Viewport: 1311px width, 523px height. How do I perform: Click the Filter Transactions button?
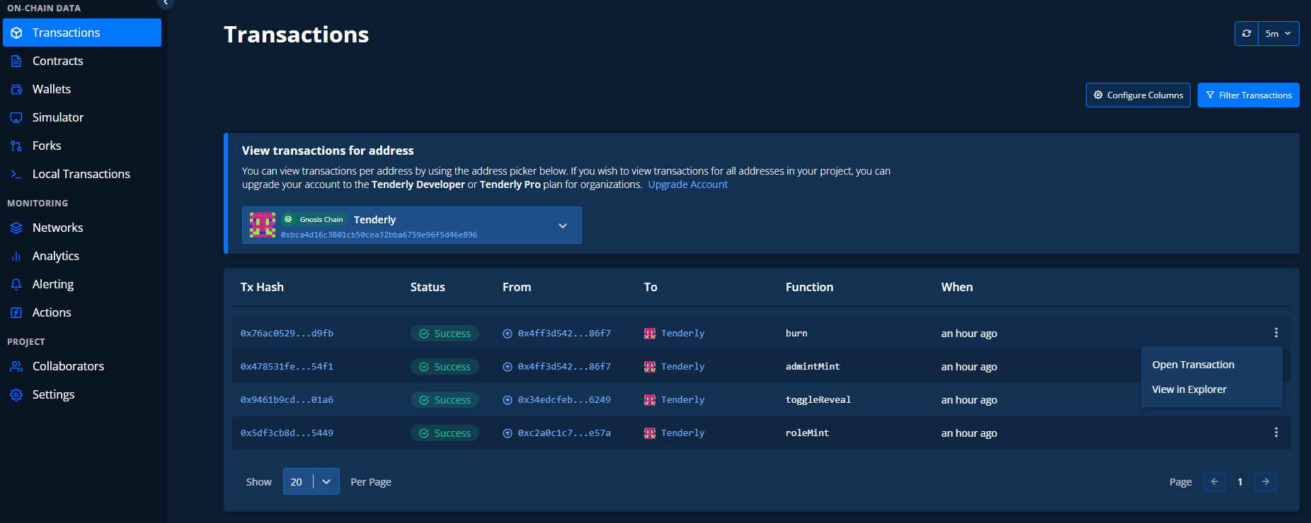[x=1249, y=95]
